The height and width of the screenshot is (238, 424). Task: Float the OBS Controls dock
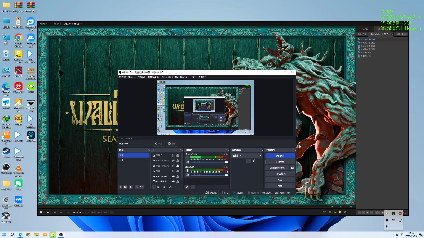coord(294,150)
